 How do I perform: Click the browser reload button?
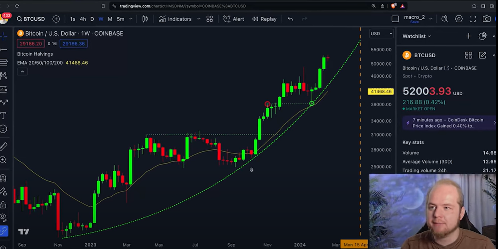tap(17, 6)
